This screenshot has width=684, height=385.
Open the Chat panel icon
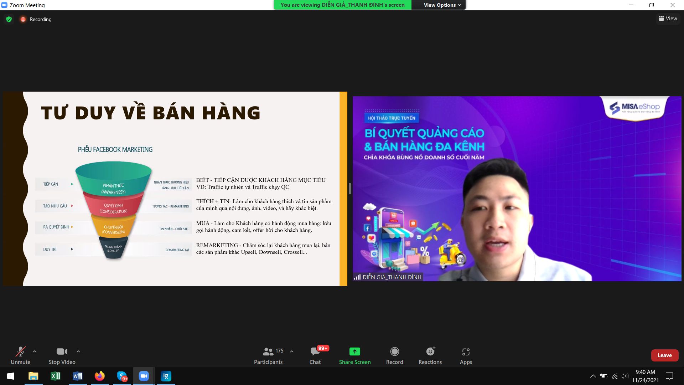click(315, 352)
